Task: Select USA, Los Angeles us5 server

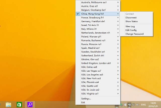Action: pos(98,75)
